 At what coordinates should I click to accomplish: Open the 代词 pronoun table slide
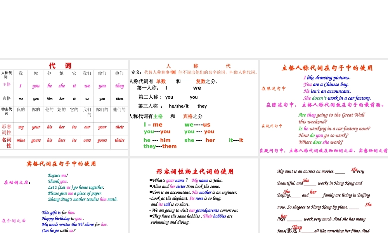(x=64, y=108)
